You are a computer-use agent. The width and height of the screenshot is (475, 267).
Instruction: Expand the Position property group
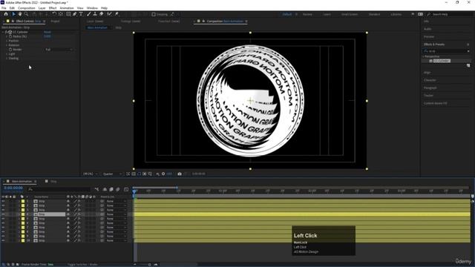point(7,41)
